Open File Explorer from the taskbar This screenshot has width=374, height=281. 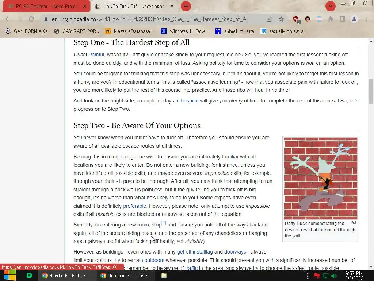click(164, 276)
